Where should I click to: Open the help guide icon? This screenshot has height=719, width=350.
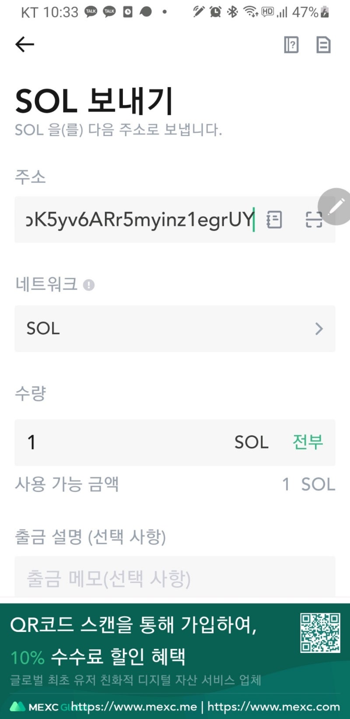(291, 45)
